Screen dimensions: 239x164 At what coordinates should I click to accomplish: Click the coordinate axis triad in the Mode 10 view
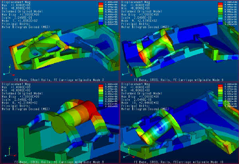point(129,152)
